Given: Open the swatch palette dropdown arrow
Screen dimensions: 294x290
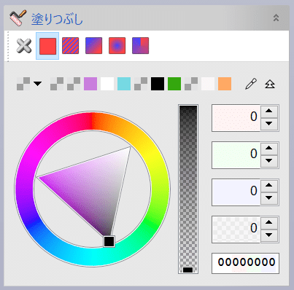Looking at the screenshot, I should [37, 84].
